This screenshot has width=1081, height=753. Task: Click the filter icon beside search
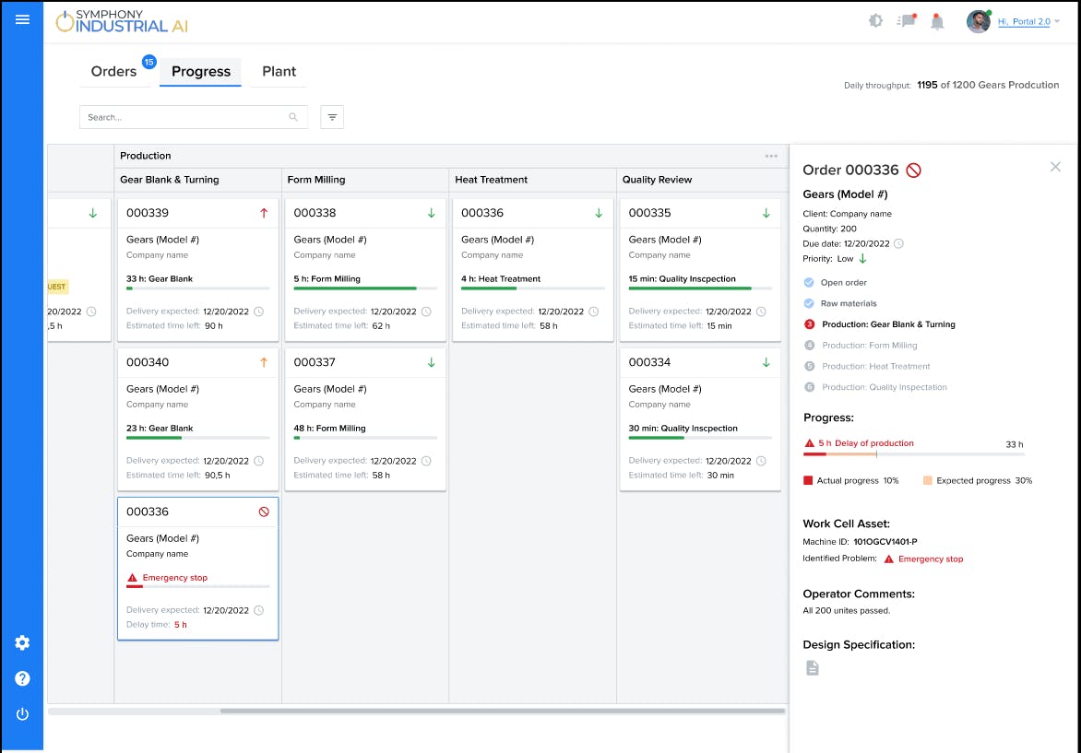(x=332, y=117)
